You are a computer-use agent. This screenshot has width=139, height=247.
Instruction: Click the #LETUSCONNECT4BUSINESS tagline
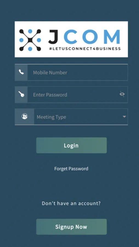85,49
